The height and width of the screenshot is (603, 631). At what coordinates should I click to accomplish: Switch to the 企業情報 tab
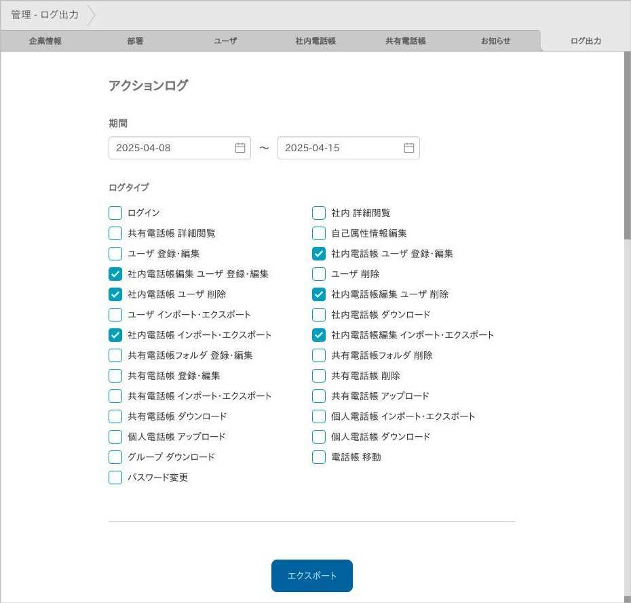point(45,41)
